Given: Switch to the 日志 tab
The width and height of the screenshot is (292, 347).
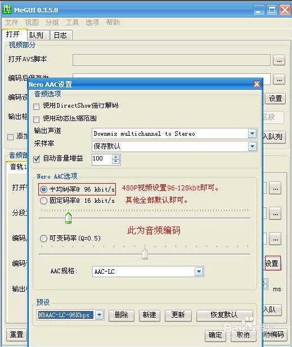Looking at the screenshot, I should pyautogui.click(x=61, y=35).
